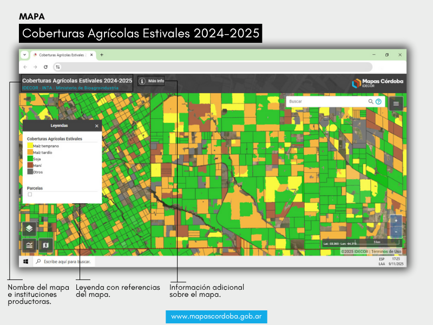Expand the browser tab search dropdown
Viewport: 433px width, 325px height.
pos(24,55)
